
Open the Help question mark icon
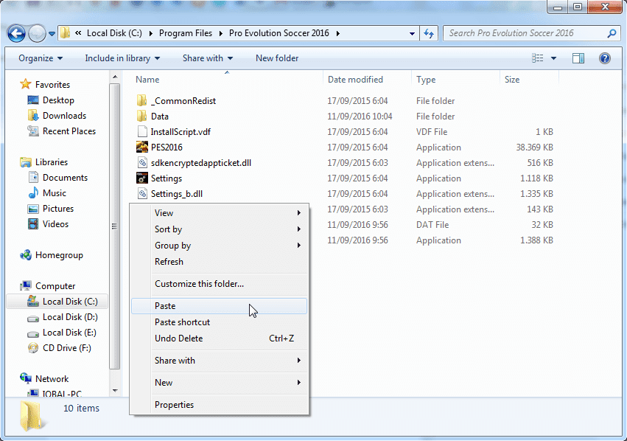pyautogui.click(x=605, y=58)
